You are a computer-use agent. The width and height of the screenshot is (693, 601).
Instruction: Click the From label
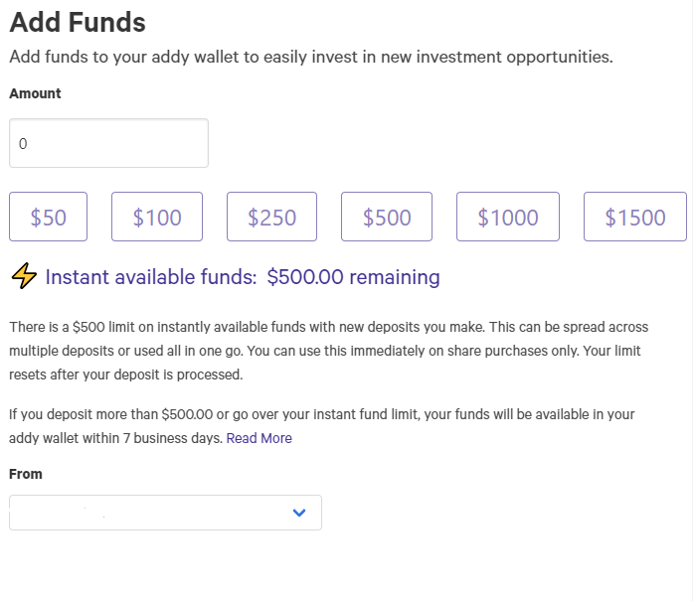click(x=26, y=474)
